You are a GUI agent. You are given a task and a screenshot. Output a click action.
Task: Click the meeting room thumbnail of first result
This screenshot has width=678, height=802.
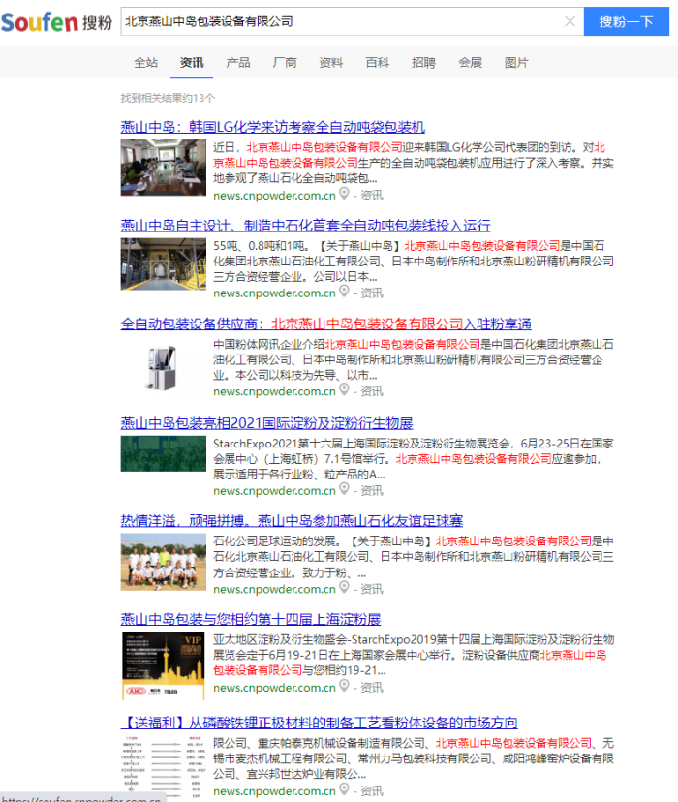click(x=164, y=169)
